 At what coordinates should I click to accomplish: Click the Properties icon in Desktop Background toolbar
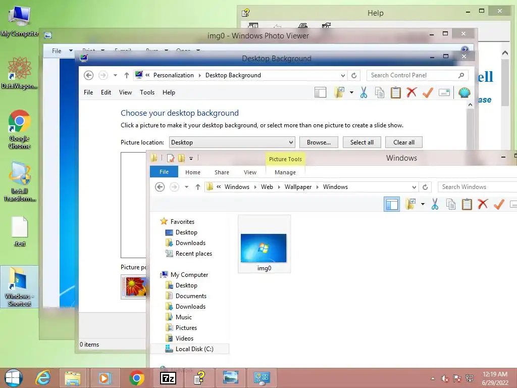tap(444, 93)
